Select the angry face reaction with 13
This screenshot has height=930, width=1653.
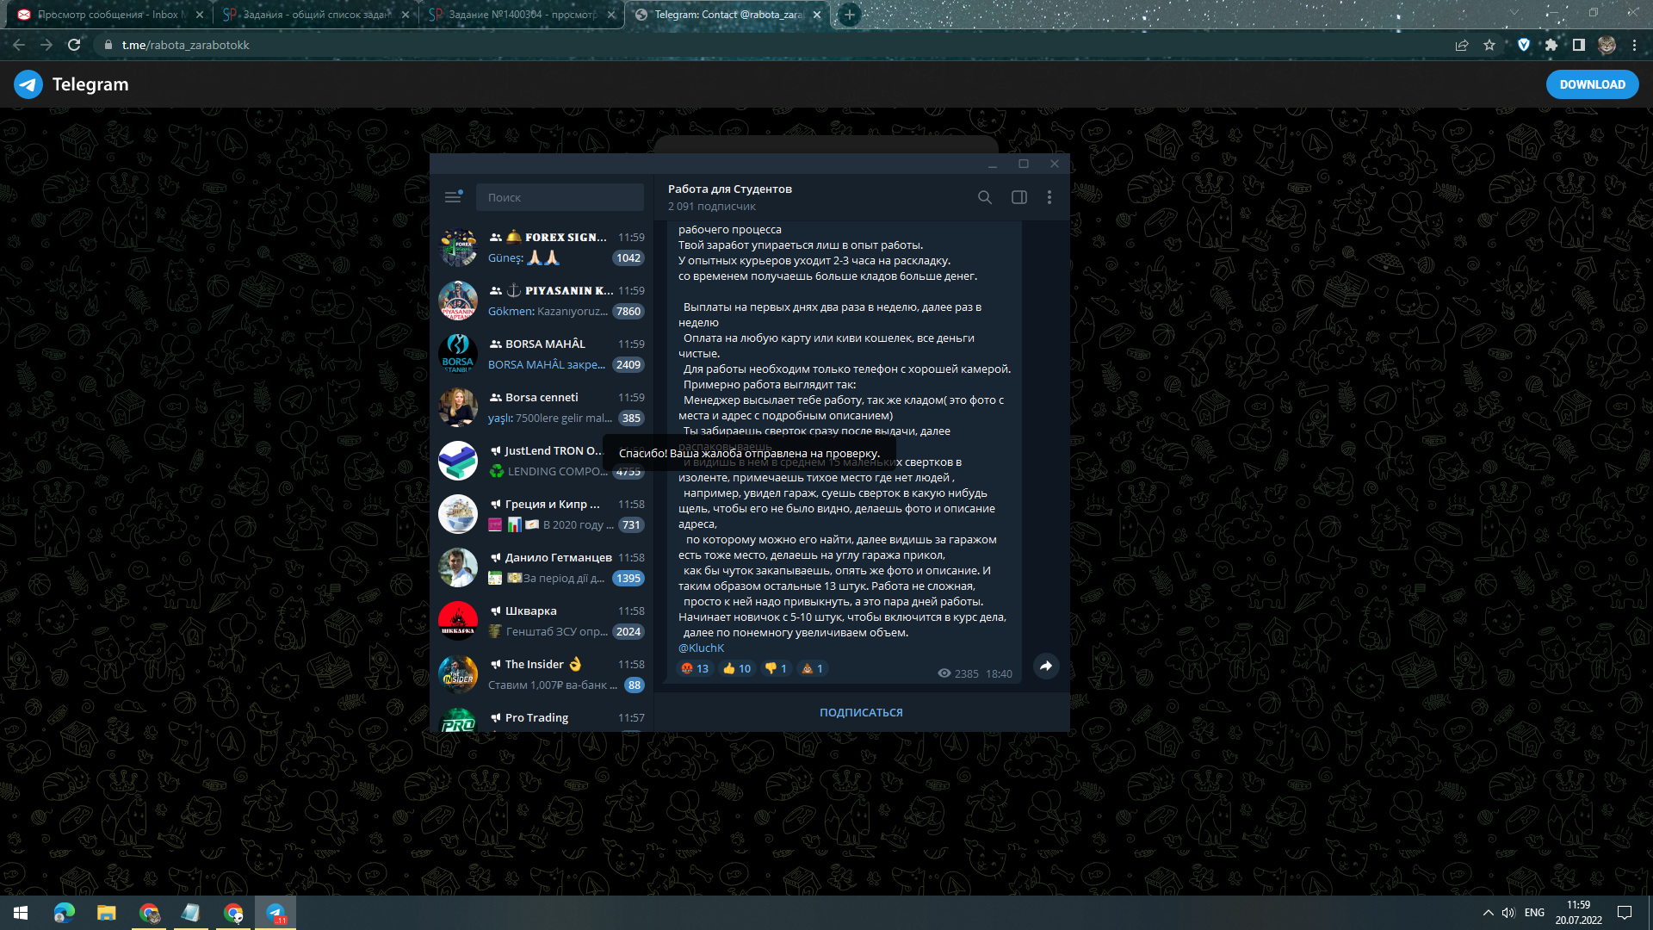pyautogui.click(x=695, y=668)
